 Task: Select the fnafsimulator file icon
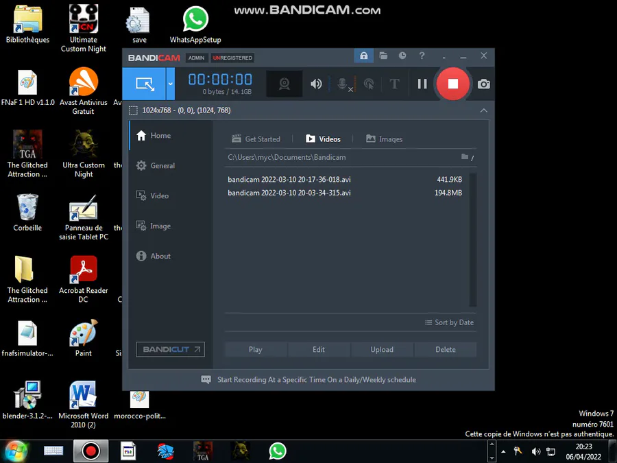pos(27,337)
